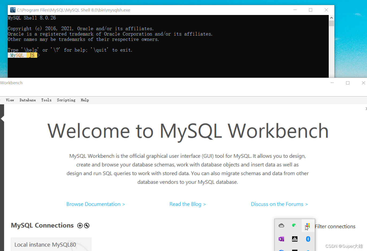Minimize the MySQL Shell window
The height and width of the screenshot is (251, 367).
[x=295, y=10]
